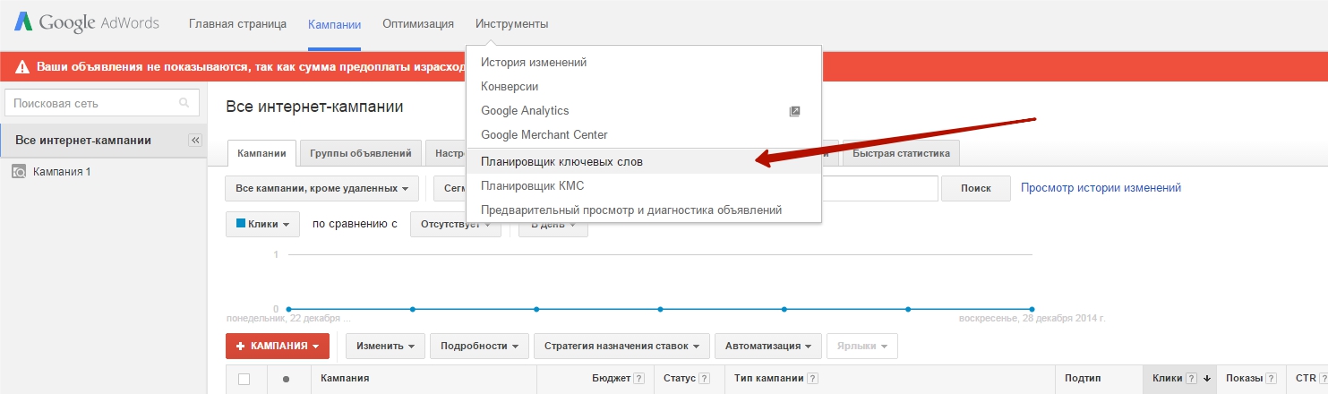
Task: Click the Бюджет column header
Action: point(611,379)
